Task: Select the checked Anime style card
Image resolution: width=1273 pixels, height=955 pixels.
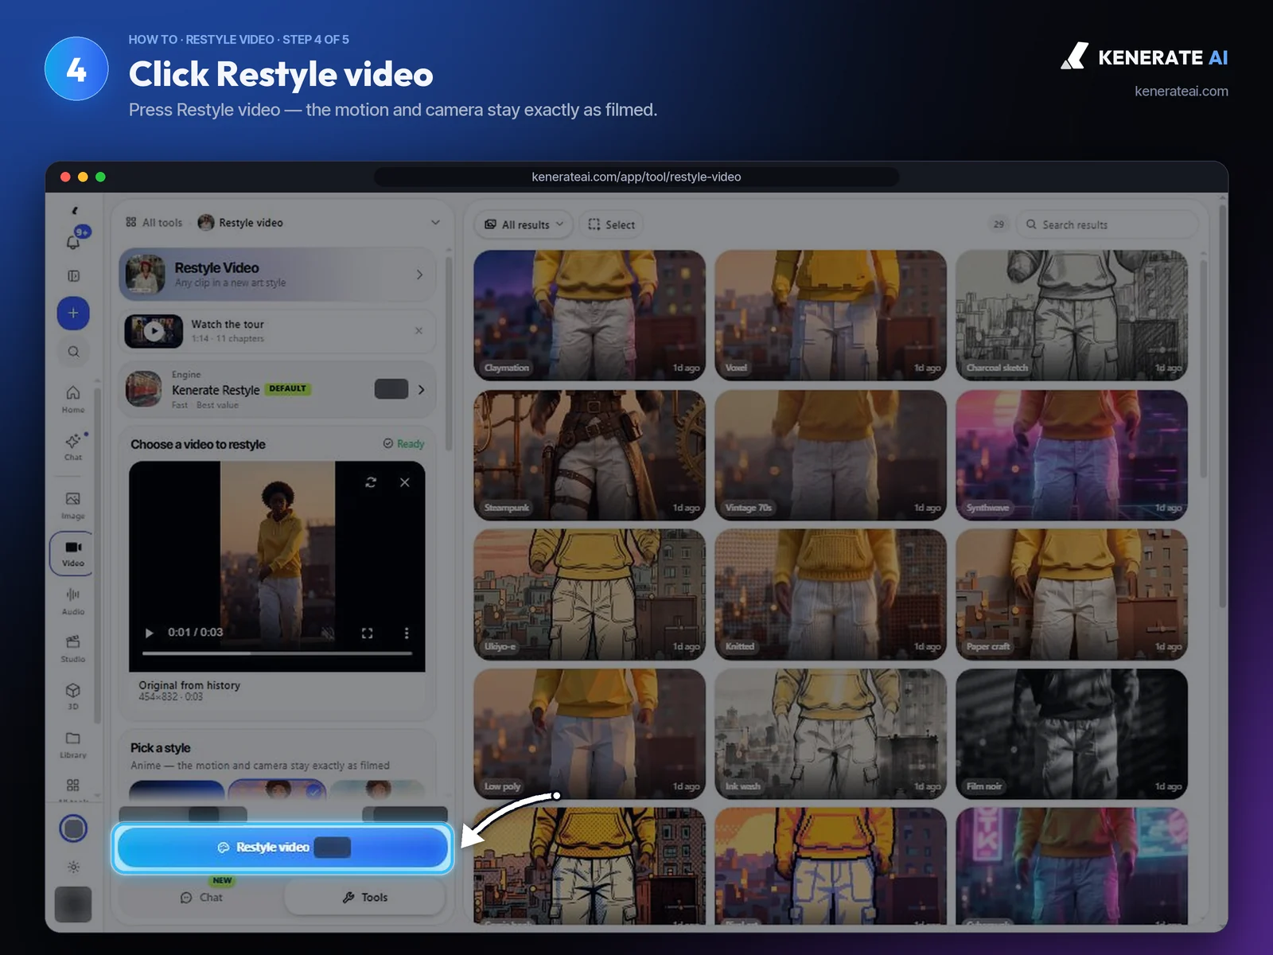Action: [x=277, y=789]
